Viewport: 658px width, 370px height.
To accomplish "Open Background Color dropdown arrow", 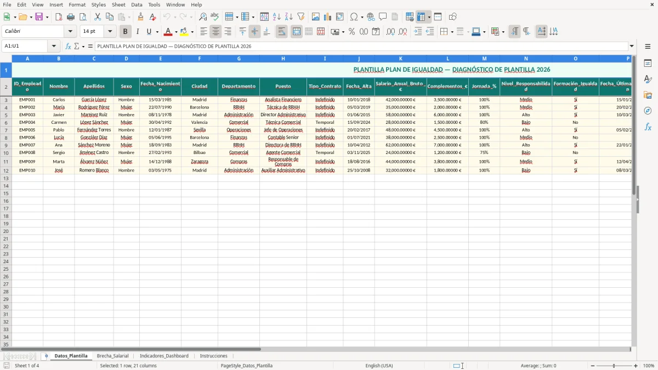I will pyautogui.click(x=192, y=32).
